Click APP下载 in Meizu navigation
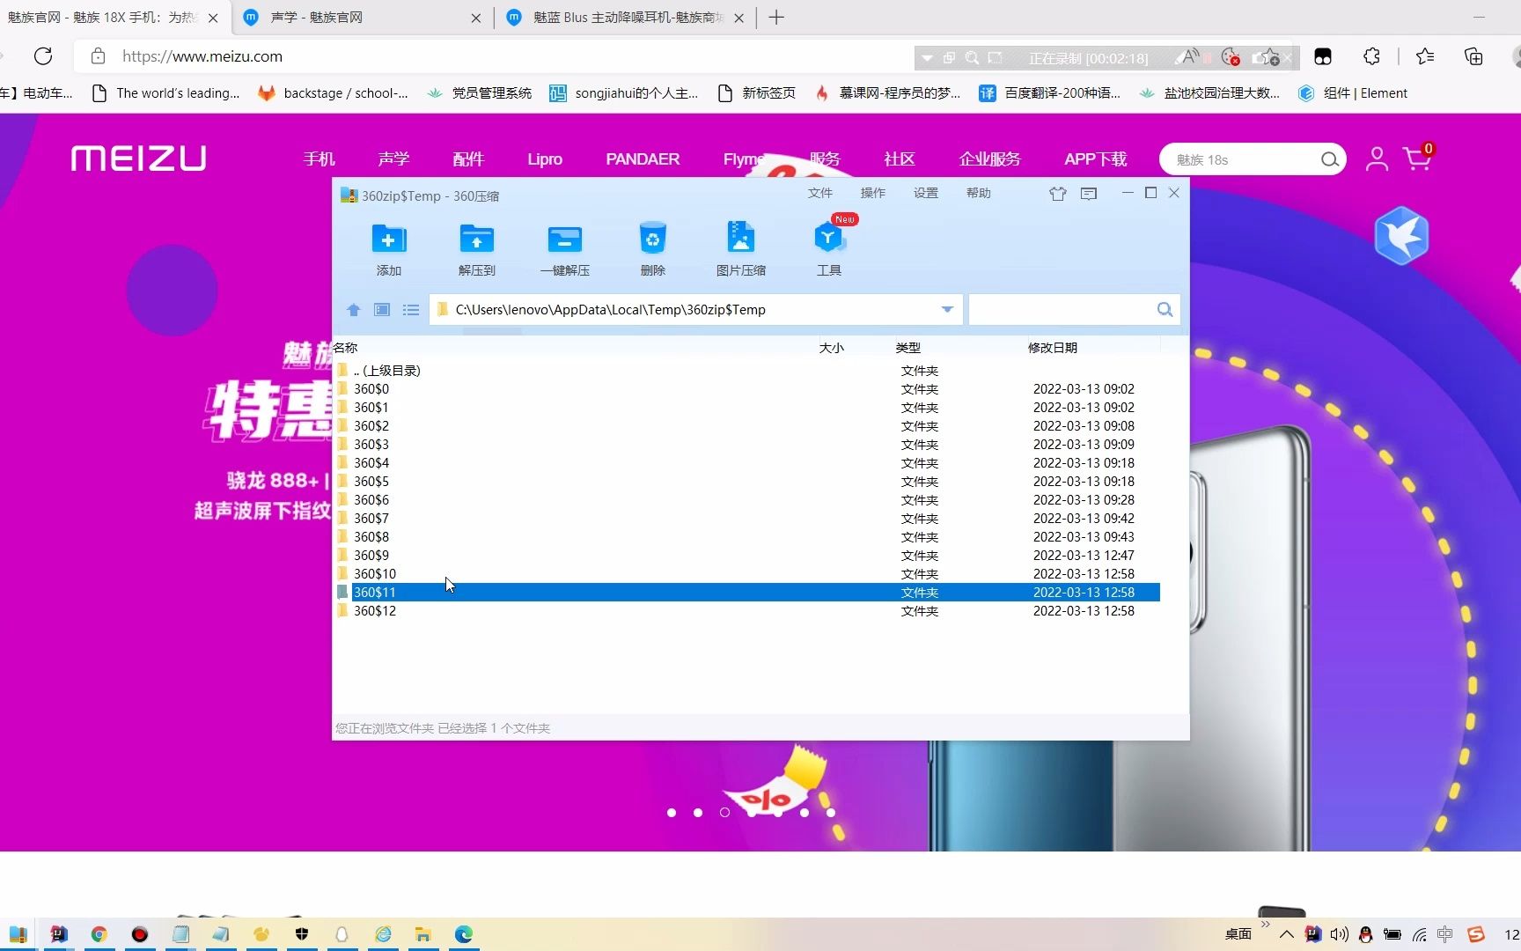The height and width of the screenshot is (951, 1521). click(1095, 159)
